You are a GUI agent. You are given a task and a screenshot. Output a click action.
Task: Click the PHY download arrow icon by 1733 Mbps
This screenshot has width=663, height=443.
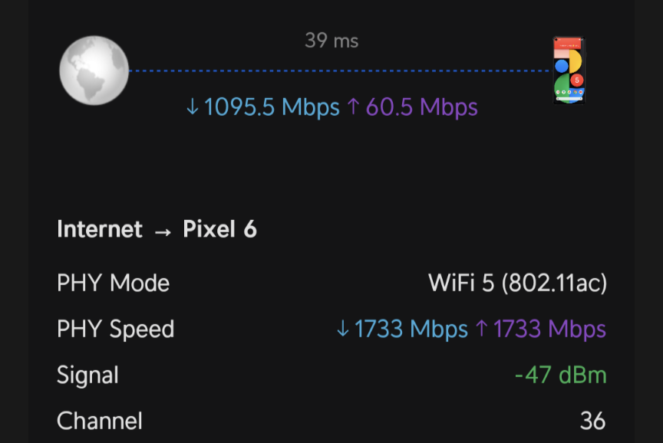click(342, 329)
